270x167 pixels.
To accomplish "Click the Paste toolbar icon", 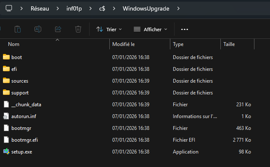I will (x=18, y=29).
